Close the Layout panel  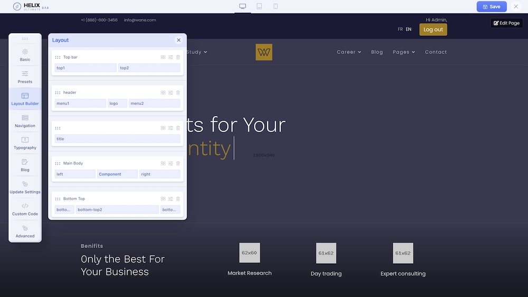click(178, 40)
